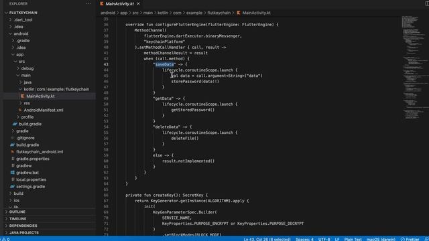This screenshot has width=429, height=241.
Task: Click local.properties file icon
Action: click(x=13, y=179)
